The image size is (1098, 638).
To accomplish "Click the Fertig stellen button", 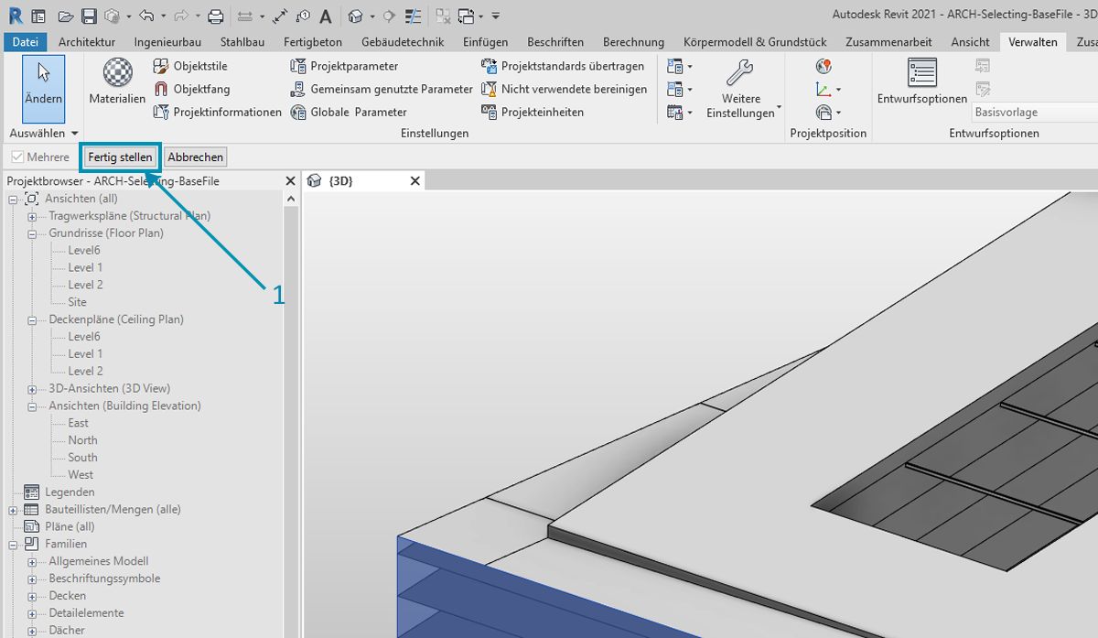I will [120, 157].
